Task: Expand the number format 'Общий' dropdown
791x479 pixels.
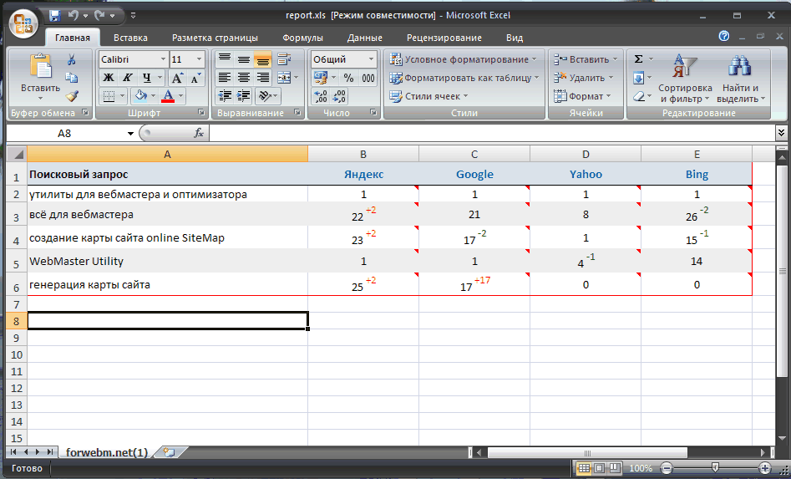Action: tap(370, 59)
